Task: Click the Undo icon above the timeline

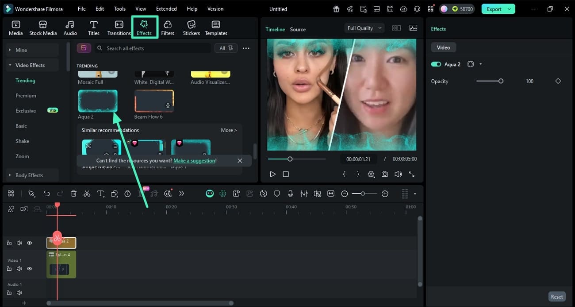Action: tap(46, 194)
